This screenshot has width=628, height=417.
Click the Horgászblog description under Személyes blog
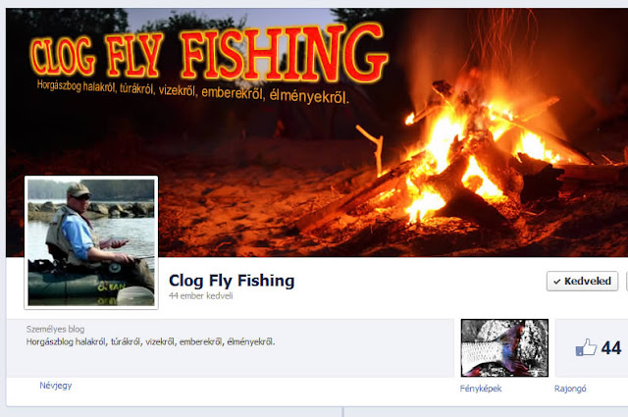150,341
